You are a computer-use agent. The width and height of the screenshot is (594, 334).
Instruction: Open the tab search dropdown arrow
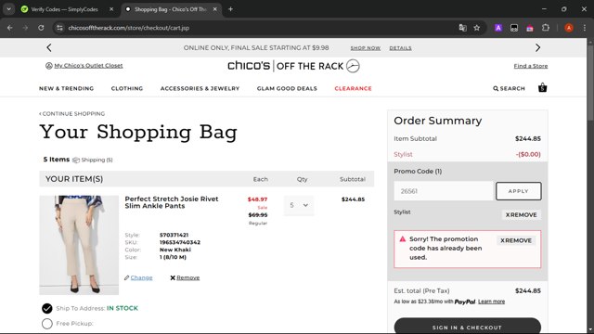[x=8, y=9]
